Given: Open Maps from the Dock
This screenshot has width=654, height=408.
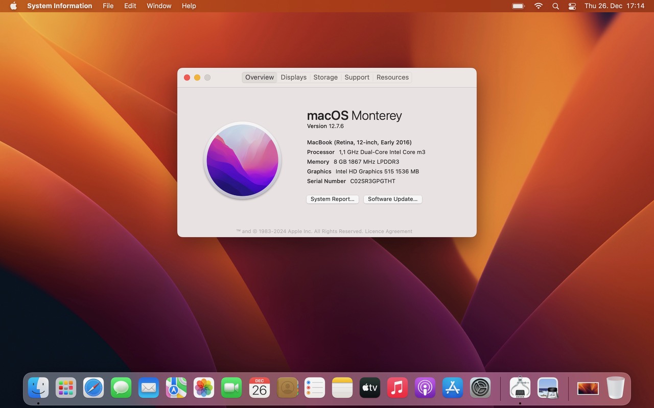Looking at the screenshot, I should (x=176, y=388).
